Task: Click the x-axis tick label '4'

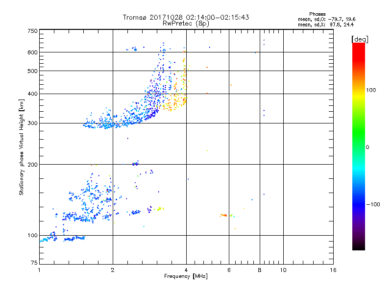Action: point(186,270)
